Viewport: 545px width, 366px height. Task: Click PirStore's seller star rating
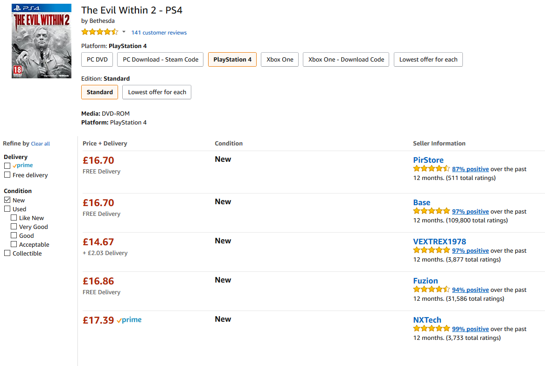click(x=431, y=169)
